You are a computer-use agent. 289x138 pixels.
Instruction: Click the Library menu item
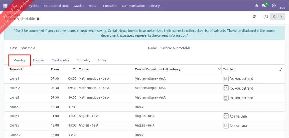pos(154,6)
